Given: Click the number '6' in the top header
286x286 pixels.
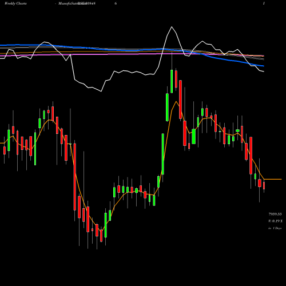Looking at the screenshot, I should (116, 3).
